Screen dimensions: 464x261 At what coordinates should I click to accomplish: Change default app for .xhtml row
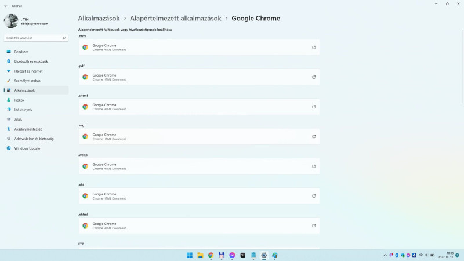pos(199,226)
